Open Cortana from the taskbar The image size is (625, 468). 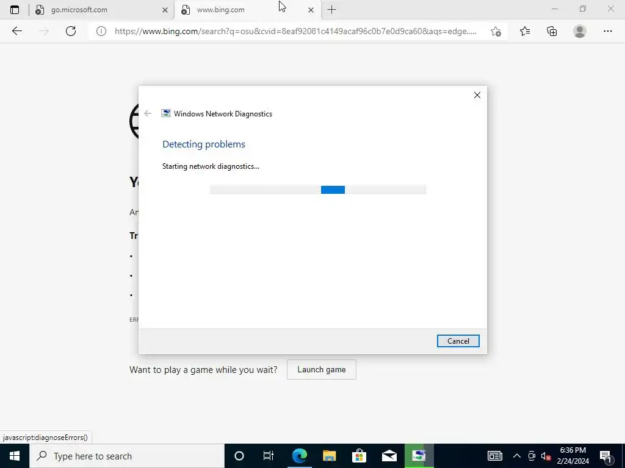239,456
